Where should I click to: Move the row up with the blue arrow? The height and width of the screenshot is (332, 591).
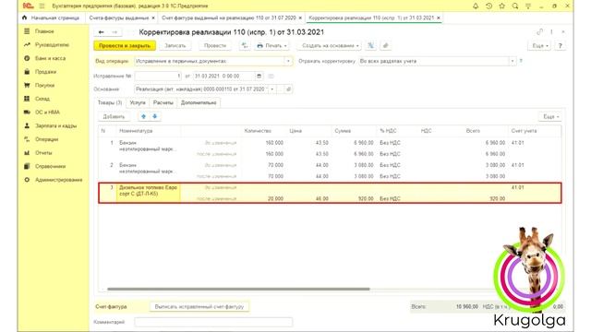point(144,117)
